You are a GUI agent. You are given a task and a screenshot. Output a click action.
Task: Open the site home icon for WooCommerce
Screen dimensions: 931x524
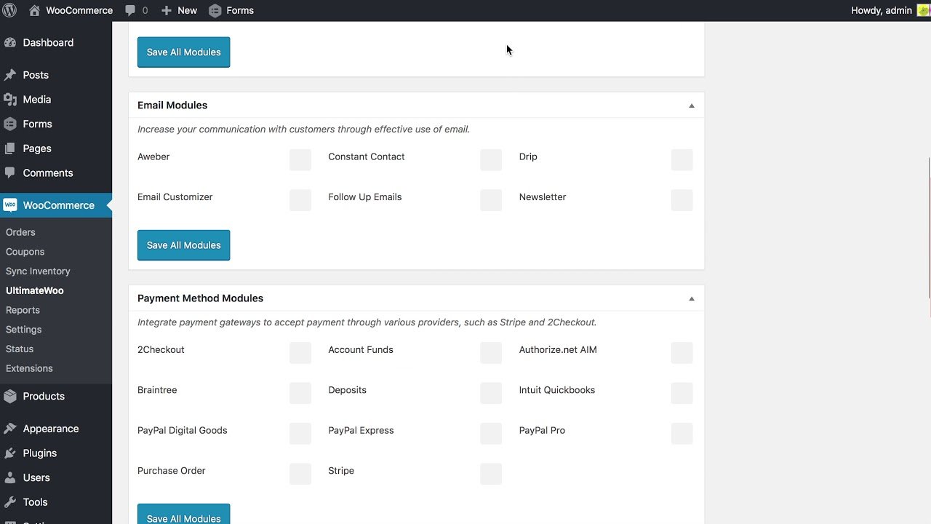click(x=34, y=10)
